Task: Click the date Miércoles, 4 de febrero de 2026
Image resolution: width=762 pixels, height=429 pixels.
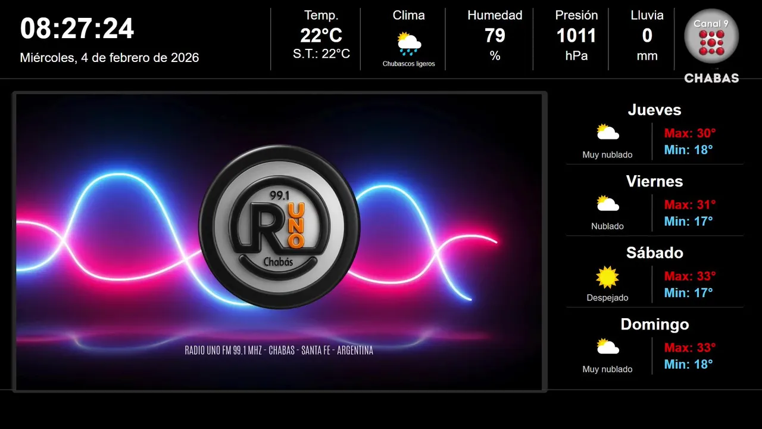Action: [x=110, y=58]
